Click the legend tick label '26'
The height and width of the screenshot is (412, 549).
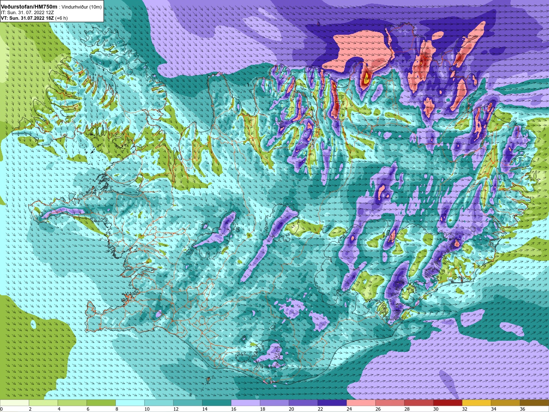pos(377,409)
